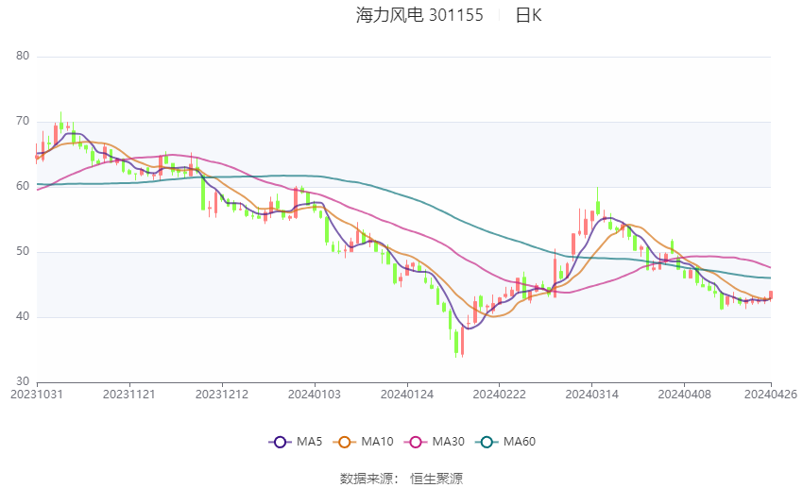Toggle the MA30 legend marker
The width and height of the screenshot is (803, 488).
coord(416,442)
